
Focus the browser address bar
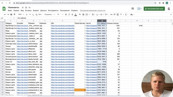[83, 3]
